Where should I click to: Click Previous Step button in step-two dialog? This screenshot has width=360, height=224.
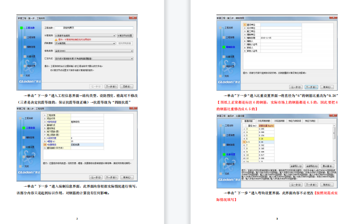click(x=96, y=177)
